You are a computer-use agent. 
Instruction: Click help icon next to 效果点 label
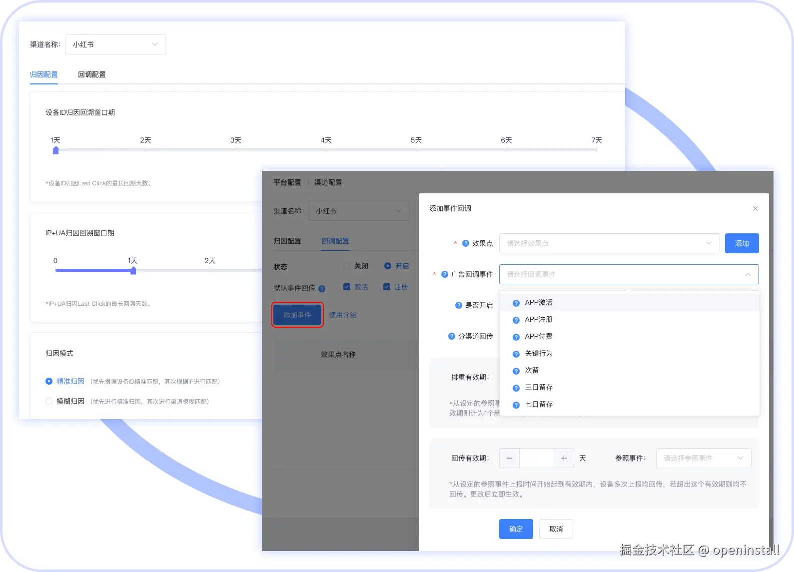(466, 243)
